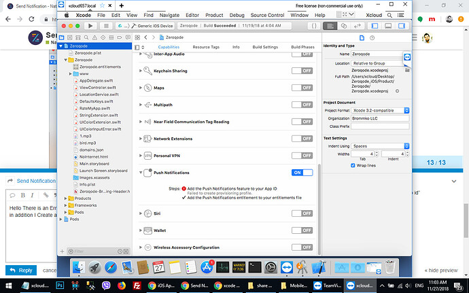This screenshot has height=293, width=469.
Task: Open the Product menu
Action: pyautogui.click(x=214, y=15)
